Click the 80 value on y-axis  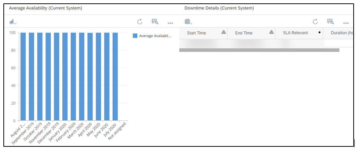point(14,50)
